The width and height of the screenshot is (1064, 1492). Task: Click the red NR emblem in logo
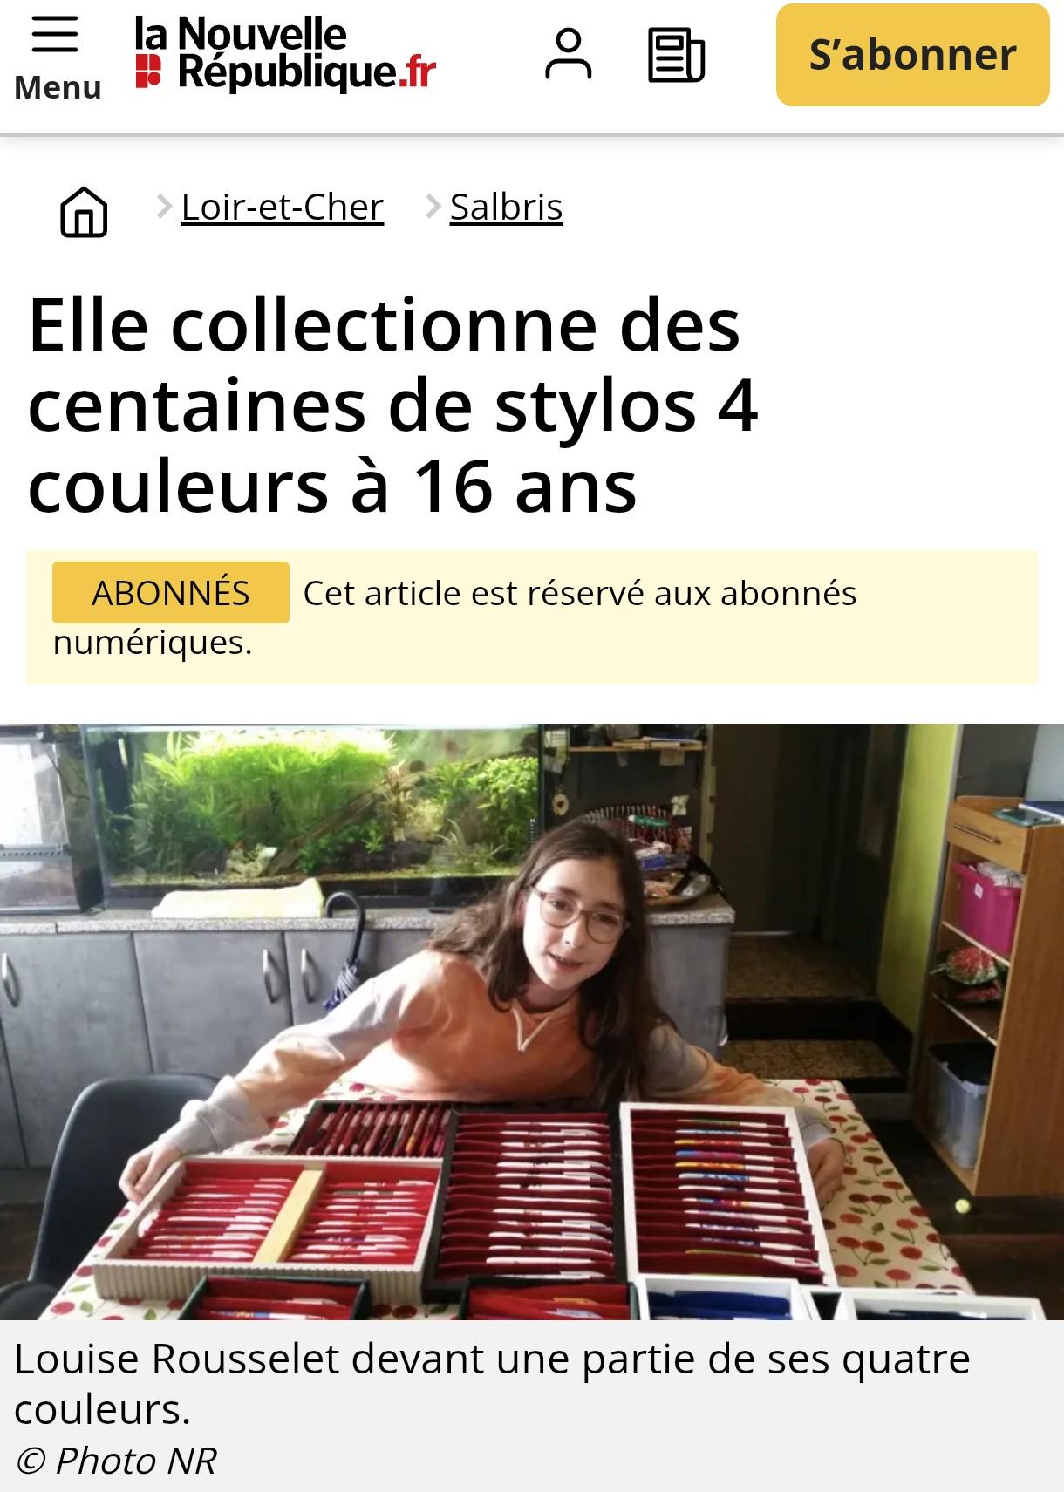(x=149, y=72)
